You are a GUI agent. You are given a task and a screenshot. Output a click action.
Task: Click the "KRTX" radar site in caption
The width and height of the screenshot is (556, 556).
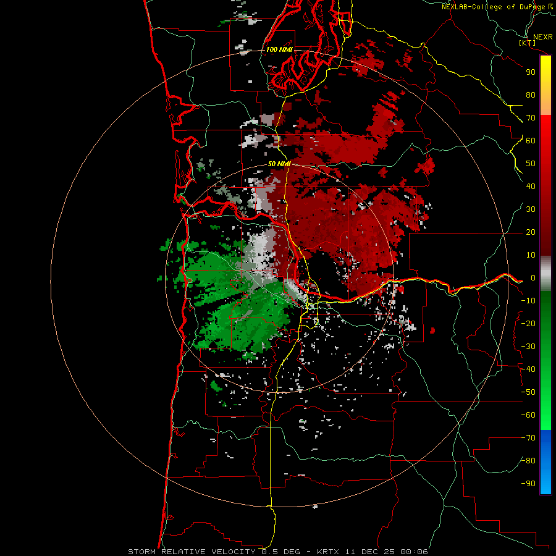(x=328, y=552)
